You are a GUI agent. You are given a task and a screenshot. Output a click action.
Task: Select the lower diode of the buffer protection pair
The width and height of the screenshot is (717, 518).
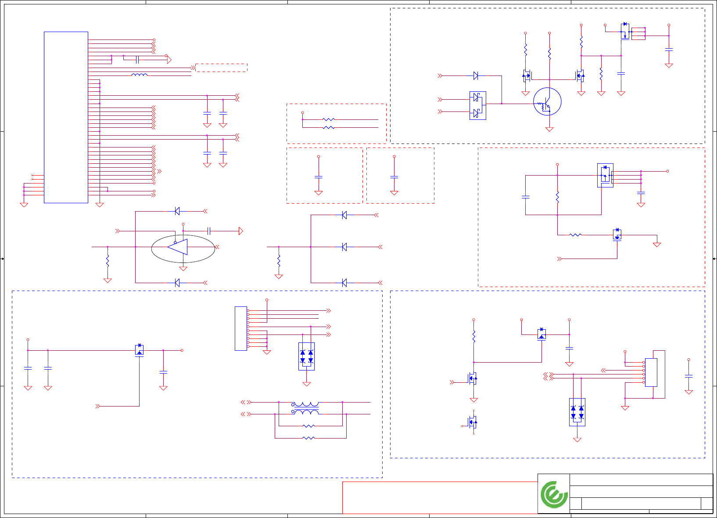(x=177, y=283)
